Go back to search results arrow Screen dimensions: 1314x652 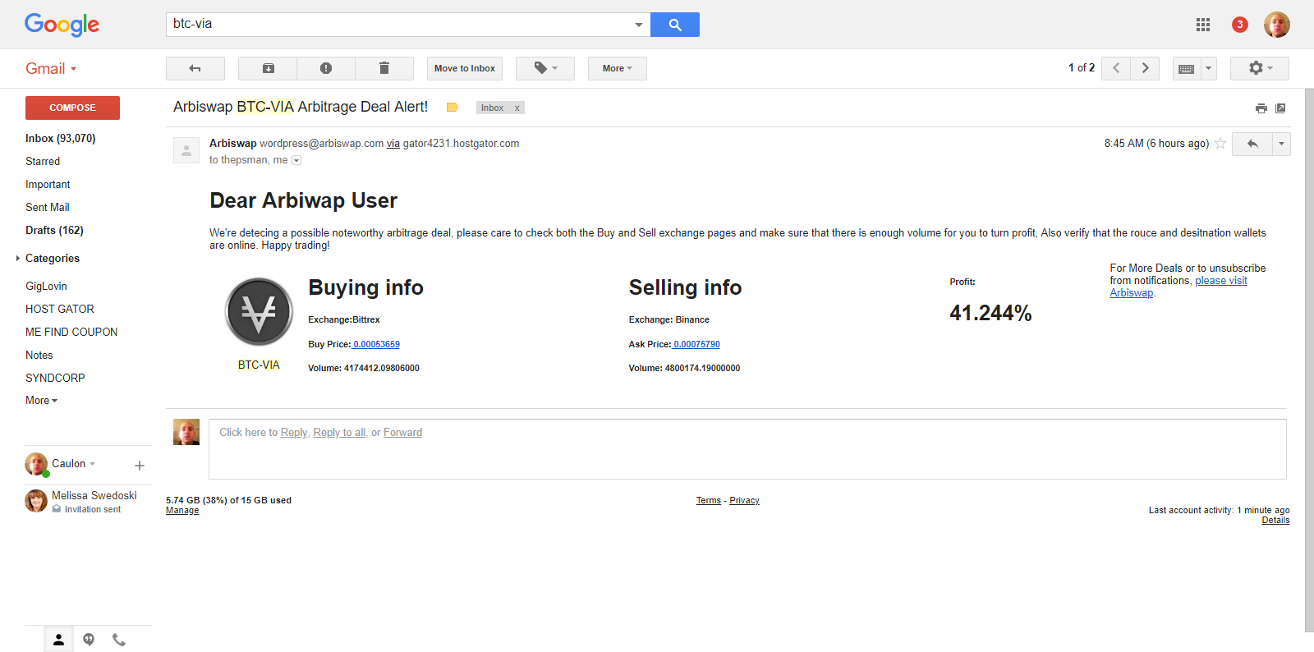(195, 68)
